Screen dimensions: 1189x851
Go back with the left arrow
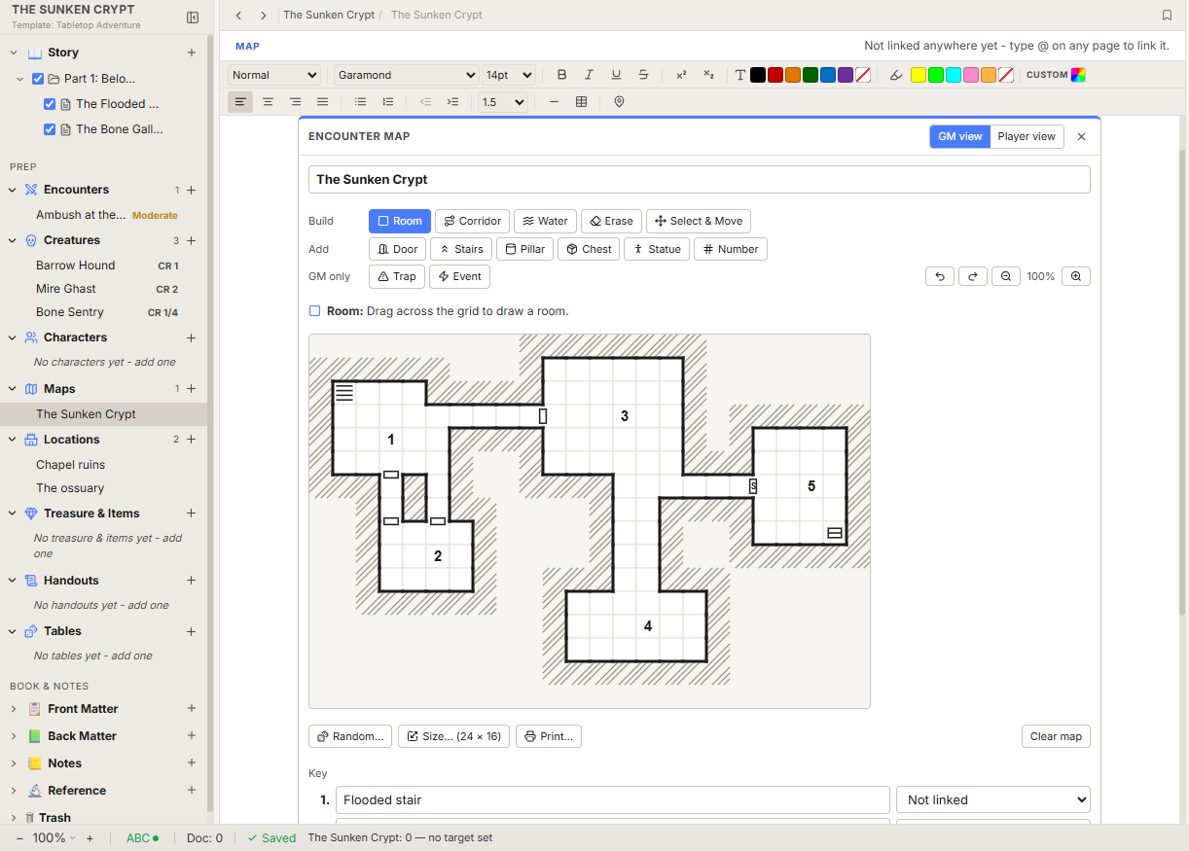(x=239, y=16)
